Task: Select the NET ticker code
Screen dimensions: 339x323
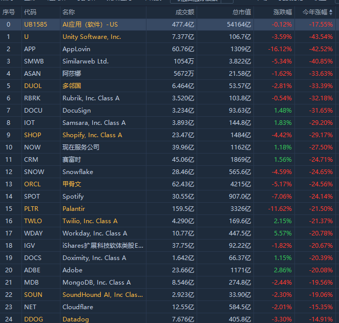Action: click(x=30, y=307)
